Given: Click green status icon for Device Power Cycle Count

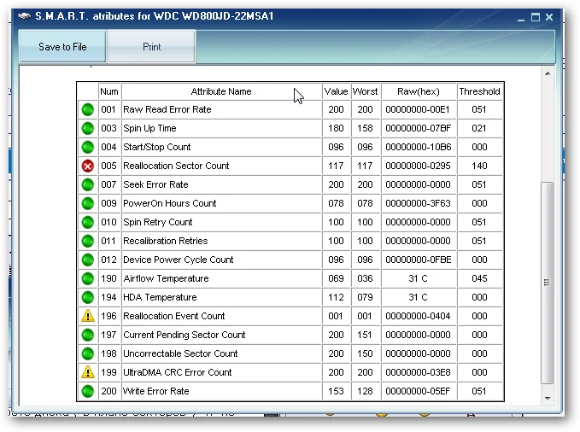Looking at the screenshot, I should [88, 260].
